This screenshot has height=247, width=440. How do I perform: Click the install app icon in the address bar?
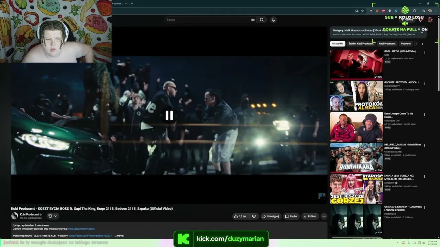coord(357,11)
